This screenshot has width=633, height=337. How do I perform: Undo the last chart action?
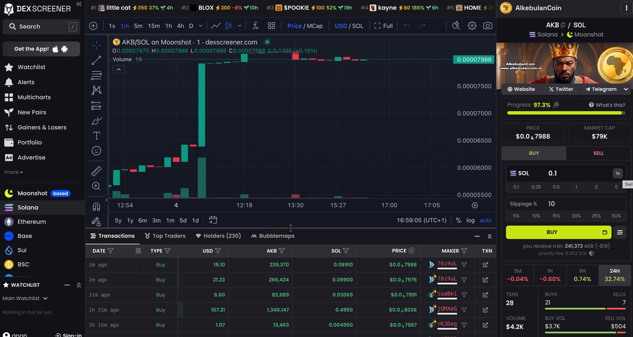pyautogui.click(x=407, y=26)
